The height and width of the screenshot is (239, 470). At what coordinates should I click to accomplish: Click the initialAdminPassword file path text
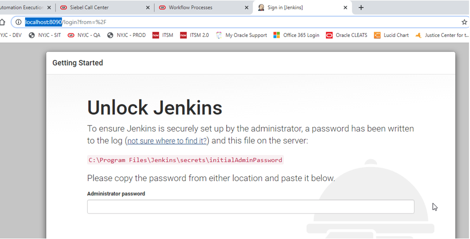tap(185, 160)
